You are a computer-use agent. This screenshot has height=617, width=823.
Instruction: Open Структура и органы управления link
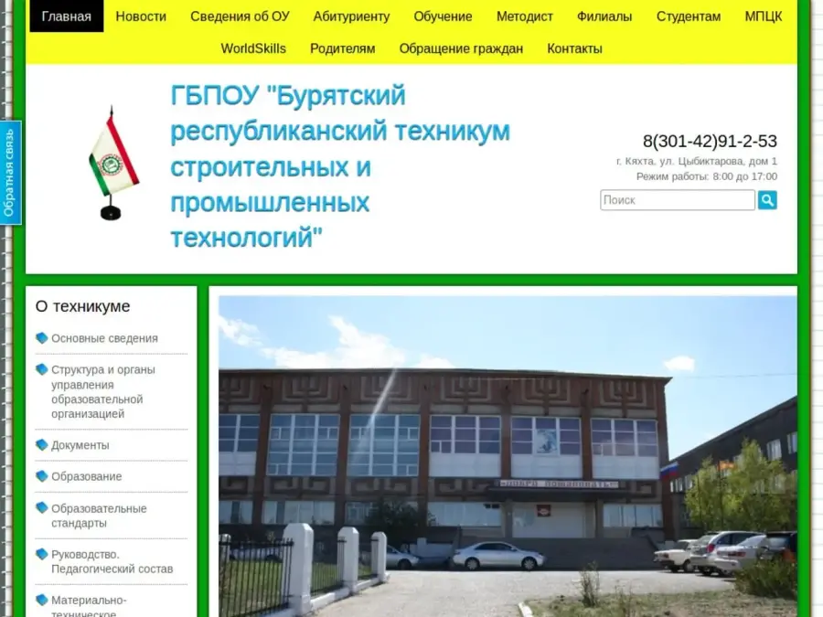click(103, 391)
